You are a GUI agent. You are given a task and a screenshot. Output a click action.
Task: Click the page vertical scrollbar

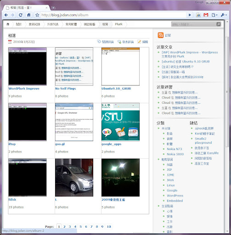click(x=227, y=92)
